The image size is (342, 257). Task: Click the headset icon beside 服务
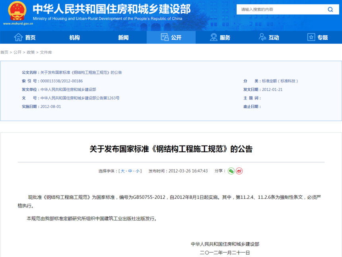(214, 37)
